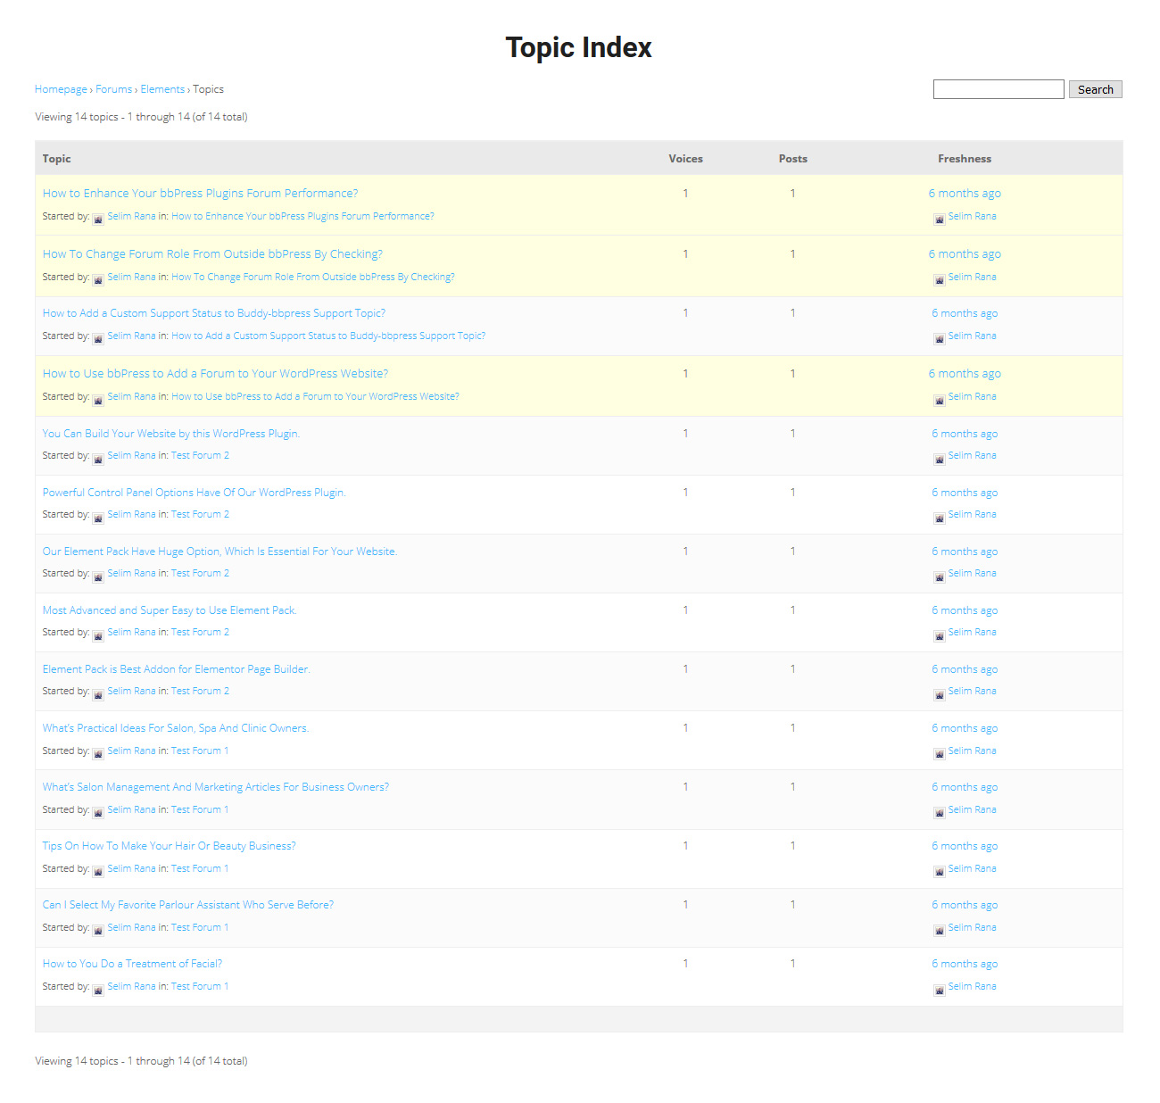Viewport: 1160px width, 1103px height.
Task: Open Selim Rana starter name under 'Element Pack is Best'
Action: 131,691
